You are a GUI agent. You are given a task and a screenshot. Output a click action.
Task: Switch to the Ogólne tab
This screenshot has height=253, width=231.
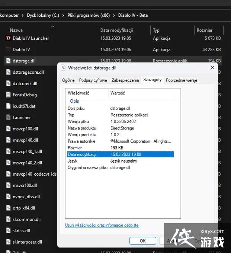click(68, 80)
